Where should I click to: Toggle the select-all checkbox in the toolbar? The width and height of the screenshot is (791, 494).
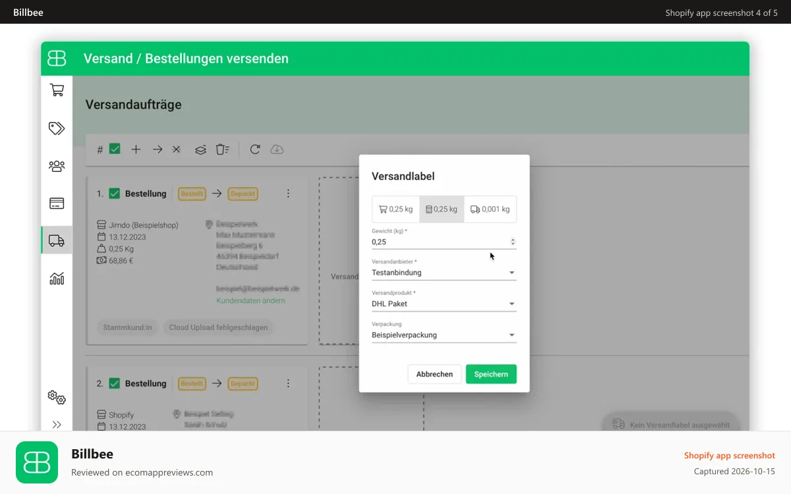[115, 150]
